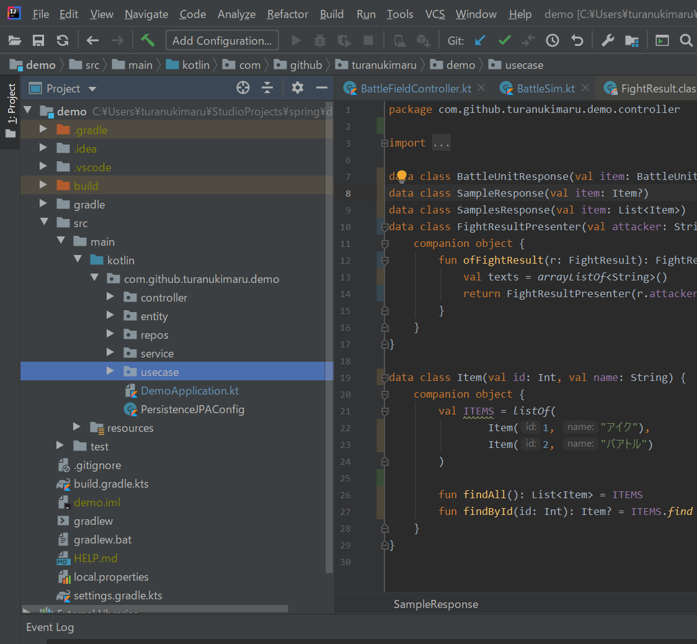
Task: Click the revert/rollback arrow icon
Action: click(577, 41)
